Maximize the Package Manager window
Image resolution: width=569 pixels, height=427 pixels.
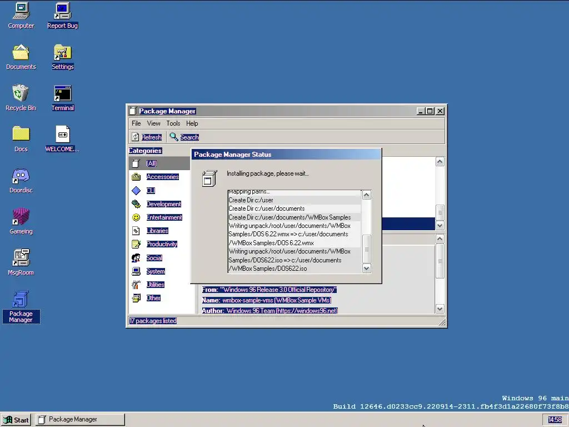(x=430, y=111)
